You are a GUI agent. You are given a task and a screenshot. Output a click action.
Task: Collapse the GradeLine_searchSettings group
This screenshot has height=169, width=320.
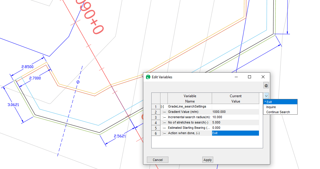tap(162, 106)
